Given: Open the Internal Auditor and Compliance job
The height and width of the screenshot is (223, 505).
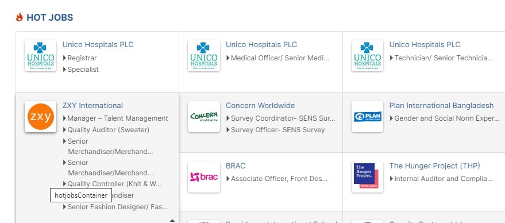Looking at the screenshot, I should [x=444, y=179].
